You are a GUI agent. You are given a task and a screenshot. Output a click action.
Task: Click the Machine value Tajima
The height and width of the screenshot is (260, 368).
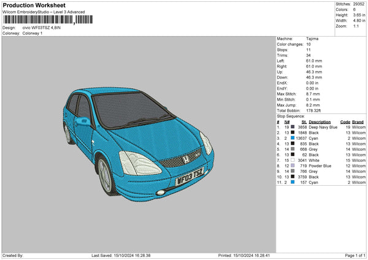312,39
